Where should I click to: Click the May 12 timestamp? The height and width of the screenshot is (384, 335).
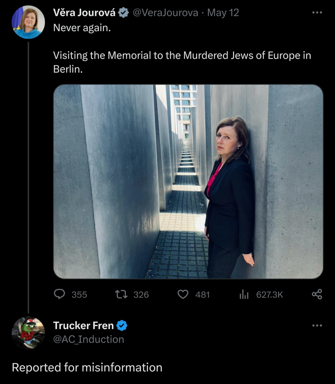223,13
